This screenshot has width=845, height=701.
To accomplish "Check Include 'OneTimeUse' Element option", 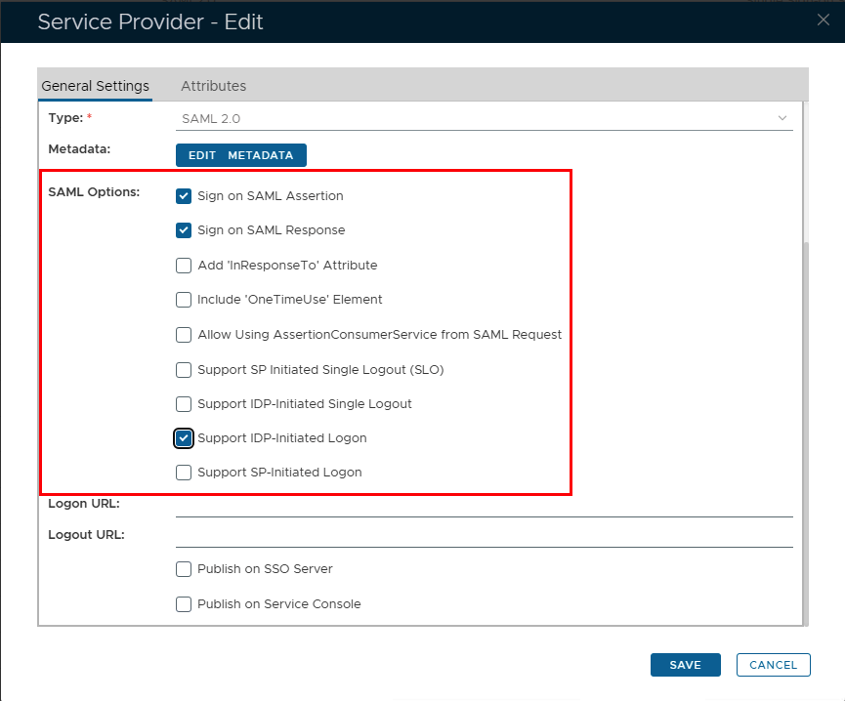I will tap(184, 300).
